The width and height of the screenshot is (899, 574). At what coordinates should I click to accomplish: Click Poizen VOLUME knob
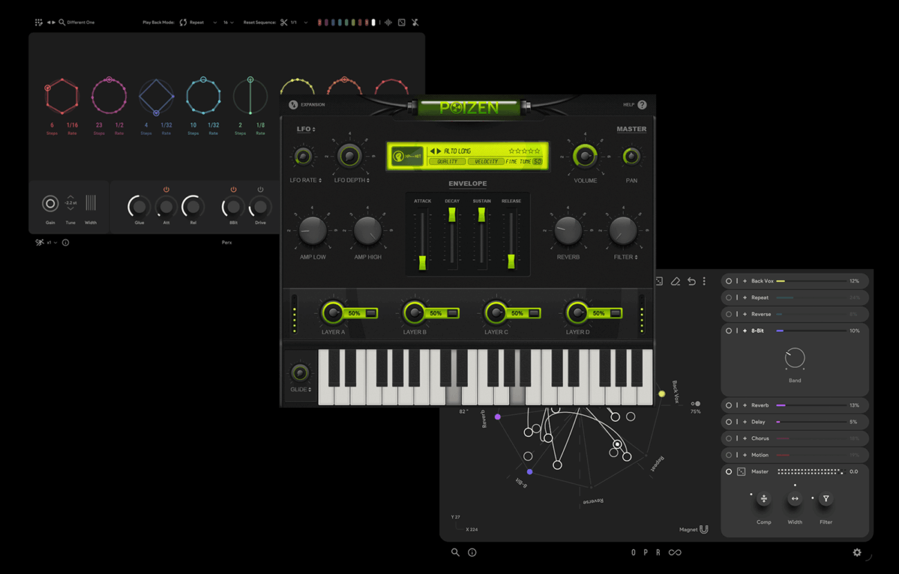[x=585, y=156]
